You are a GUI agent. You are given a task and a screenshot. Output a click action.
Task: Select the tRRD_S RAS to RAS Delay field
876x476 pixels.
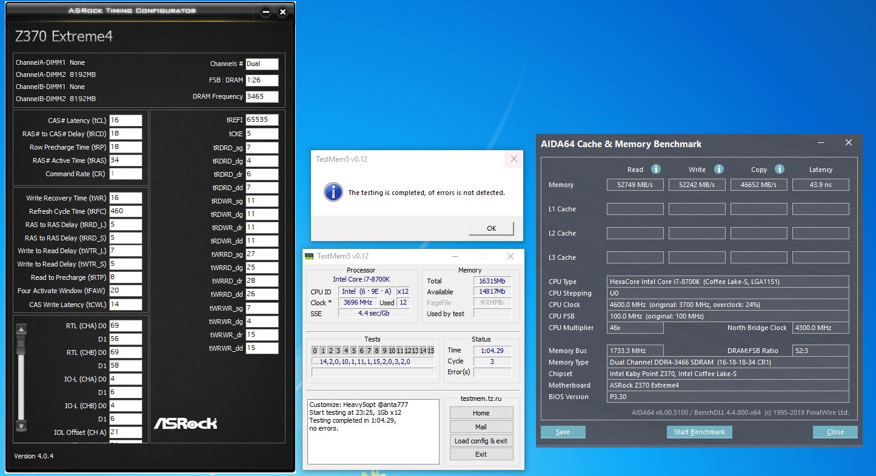(x=125, y=238)
